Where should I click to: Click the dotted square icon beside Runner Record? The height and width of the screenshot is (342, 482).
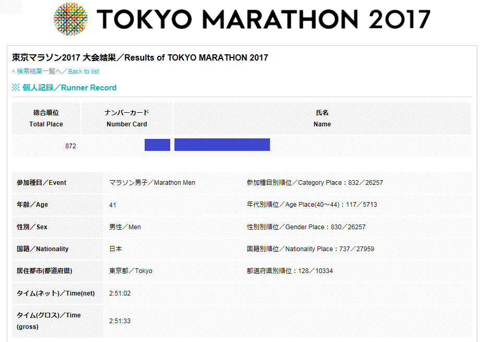16,88
